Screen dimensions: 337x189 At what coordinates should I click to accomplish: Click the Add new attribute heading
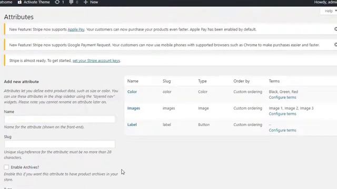tap(21, 82)
